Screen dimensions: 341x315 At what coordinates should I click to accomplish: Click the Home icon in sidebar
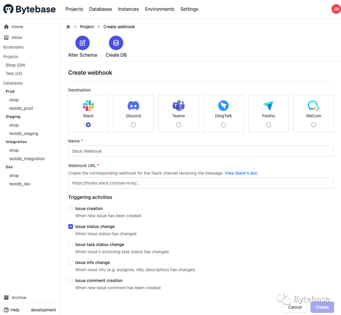coord(6,27)
